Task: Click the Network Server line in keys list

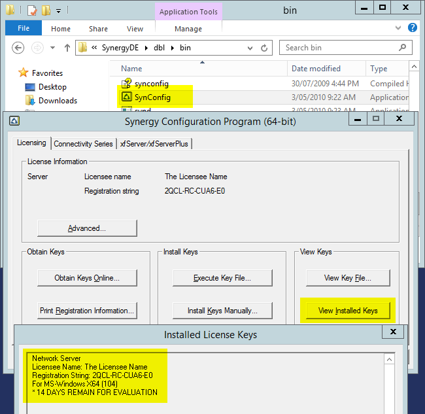Action: (x=56, y=358)
